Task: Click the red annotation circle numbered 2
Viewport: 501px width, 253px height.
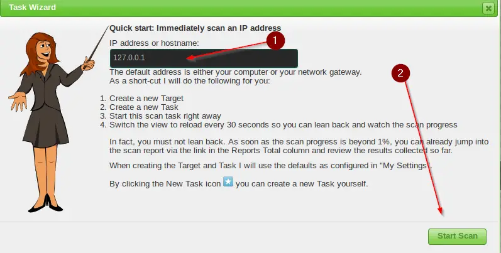Action: point(400,73)
